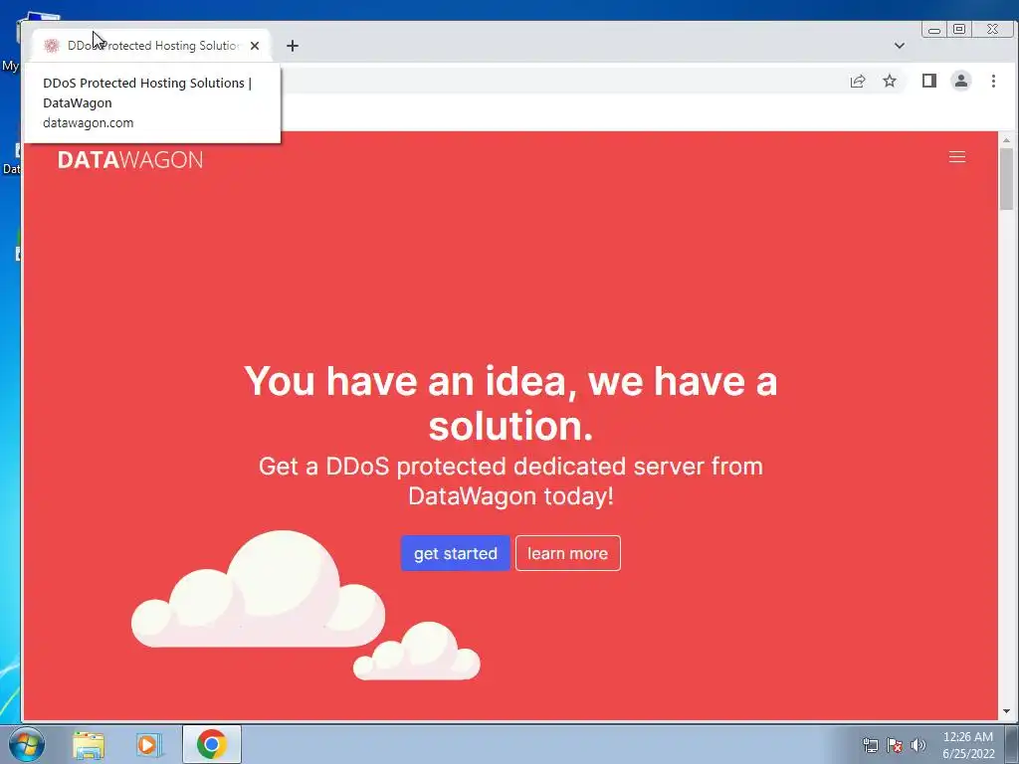The width and height of the screenshot is (1019, 764).
Task: Click the page scrollbar up arrow
Action: (1007, 139)
